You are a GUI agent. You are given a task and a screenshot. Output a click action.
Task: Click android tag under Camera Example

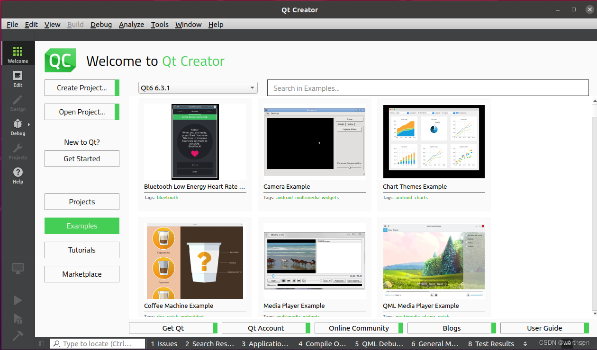click(x=284, y=198)
